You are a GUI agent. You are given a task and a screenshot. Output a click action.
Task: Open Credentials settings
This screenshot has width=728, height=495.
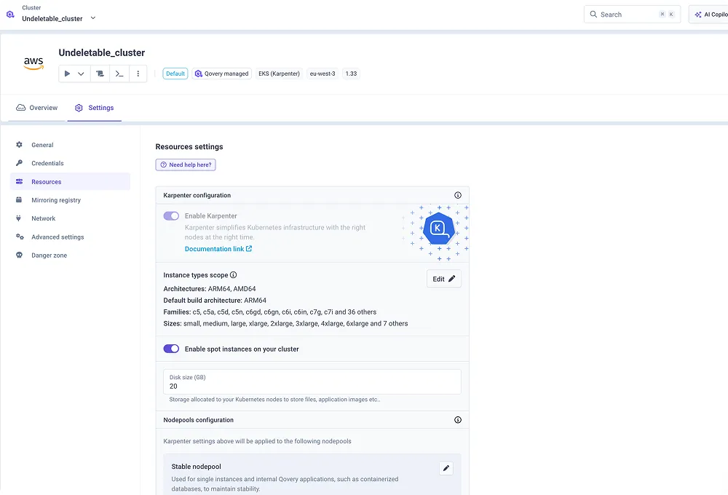click(70, 163)
